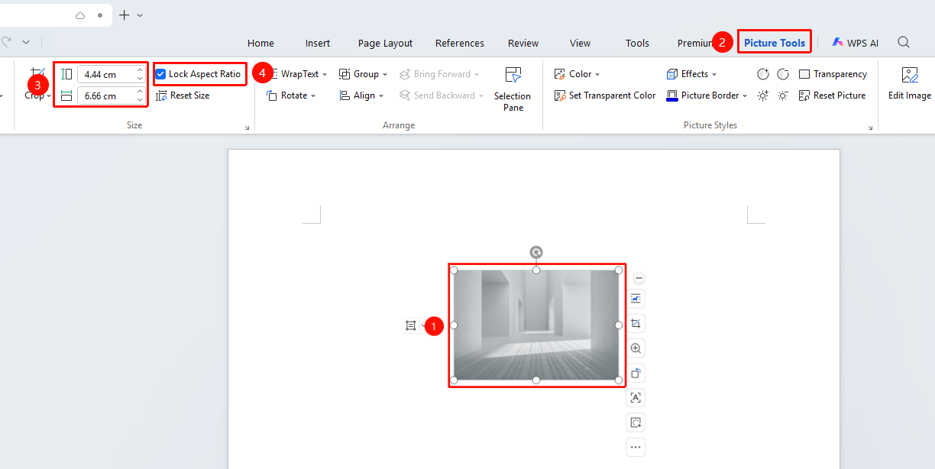Click the Reset Size button
Screen dimensions: 935x469
[183, 95]
